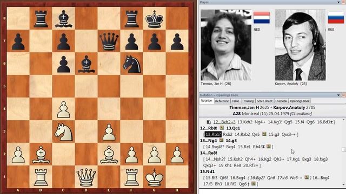
Task: Jump to move 14.g3 in notation
Action: coord(231,140)
